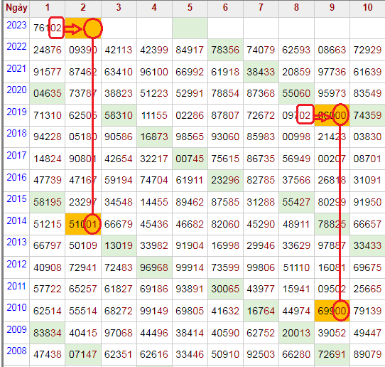Select cell 83834 in the 2009 row
The height and width of the screenshot is (367, 385).
(x=47, y=333)
